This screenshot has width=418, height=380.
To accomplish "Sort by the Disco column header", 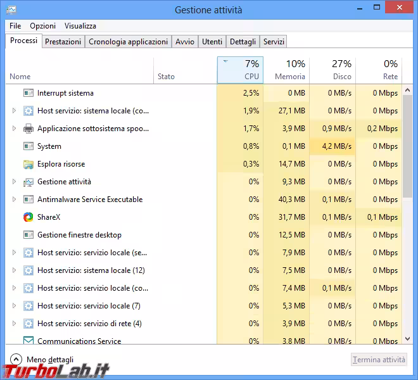I will [x=332, y=70].
